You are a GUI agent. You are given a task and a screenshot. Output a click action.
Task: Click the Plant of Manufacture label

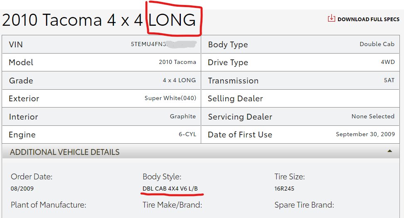click(x=49, y=205)
